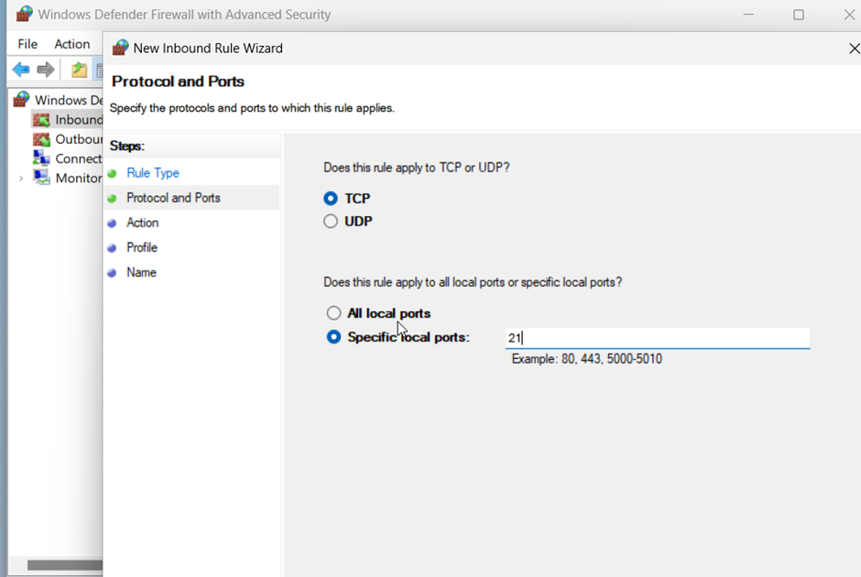Viewport: 861px width, 577px height.
Task: Select the UDP radio button
Action: tap(331, 222)
